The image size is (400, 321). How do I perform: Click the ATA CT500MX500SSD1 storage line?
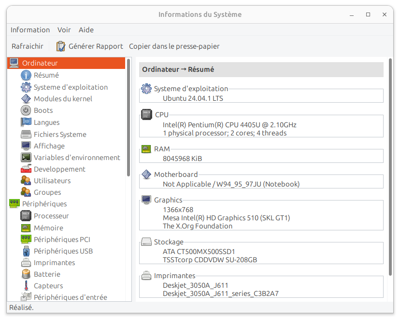(x=199, y=252)
